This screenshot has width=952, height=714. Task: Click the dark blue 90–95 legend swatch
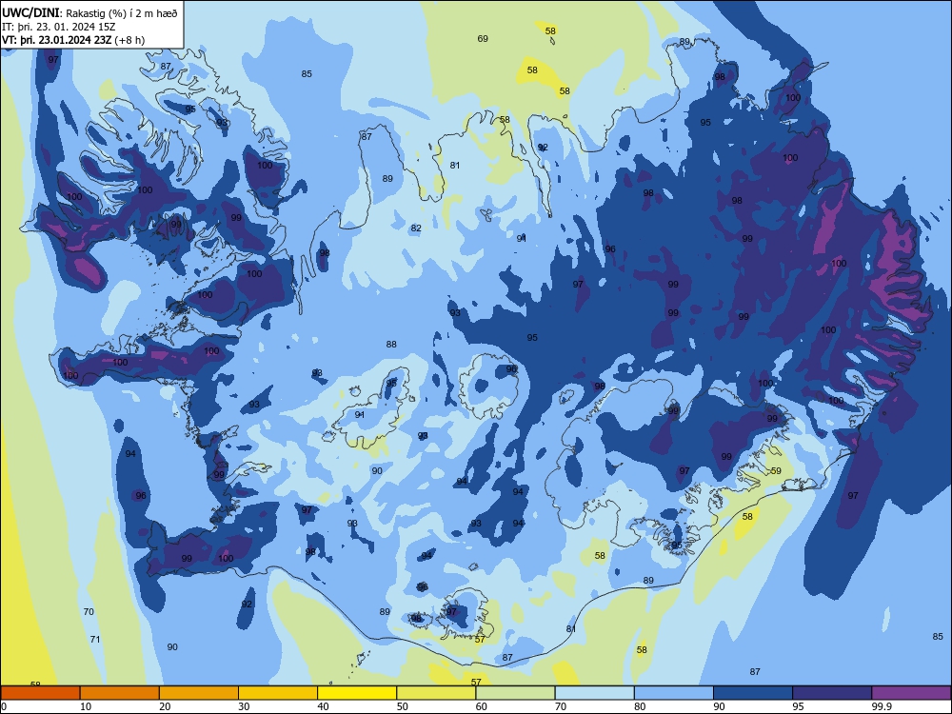753,693
